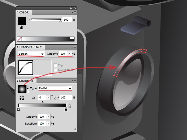Screen dimensions: 187x140
Task: Click the small gradient stop color icon below the swatch
Action: point(22,27)
